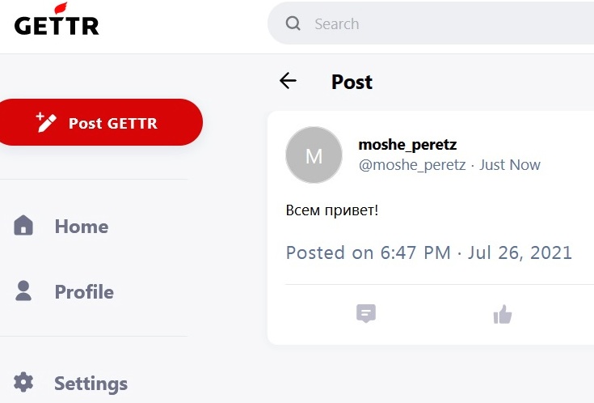The height and width of the screenshot is (403, 594).
Task: Click the Settings gear icon
Action: (23, 382)
